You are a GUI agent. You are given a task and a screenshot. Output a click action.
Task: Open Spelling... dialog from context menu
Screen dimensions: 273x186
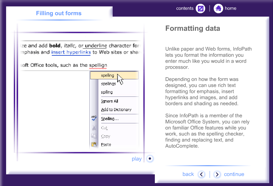[114, 119]
